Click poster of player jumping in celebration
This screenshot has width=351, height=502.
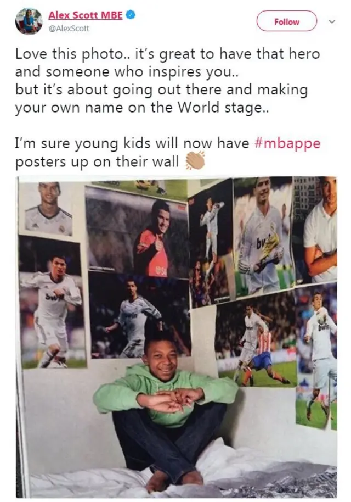(x=210, y=243)
